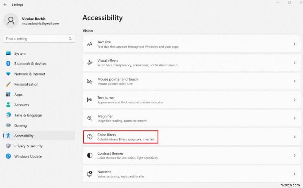Click the back arrow in Settings header
The height and width of the screenshot is (188, 303).
click(5, 5)
